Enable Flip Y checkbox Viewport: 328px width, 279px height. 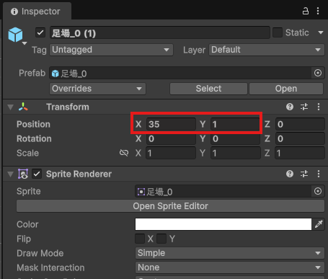point(161,239)
